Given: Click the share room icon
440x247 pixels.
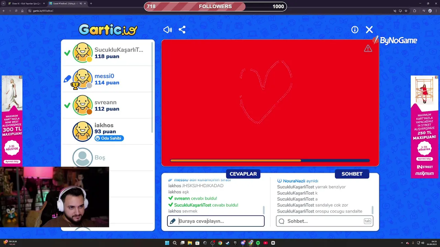Looking at the screenshot, I should coord(182,30).
